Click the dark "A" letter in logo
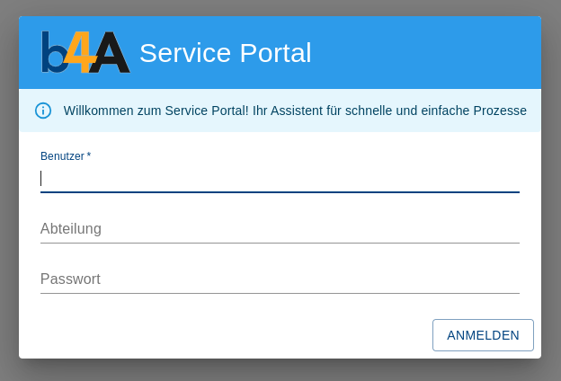Viewport: 561px width, 381px height. pos(110,53)
